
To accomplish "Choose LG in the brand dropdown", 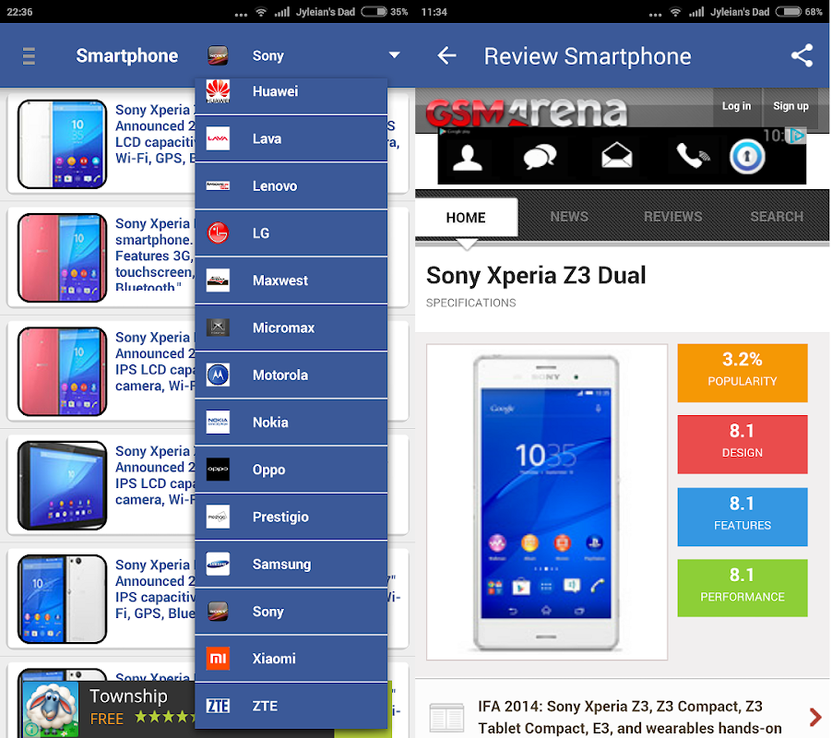I will 291,232.
